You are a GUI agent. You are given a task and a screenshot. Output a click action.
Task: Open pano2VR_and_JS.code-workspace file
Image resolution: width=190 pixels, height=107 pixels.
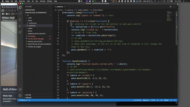[39, 44]
